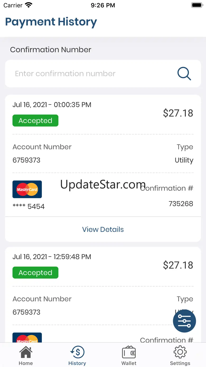Tap the Home house icon
Image resolution: width=206 pixels, height=367 pixels.
coord(26,352)
